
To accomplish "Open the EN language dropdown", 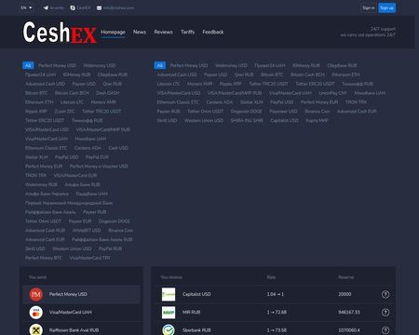I will click(26, 7).
